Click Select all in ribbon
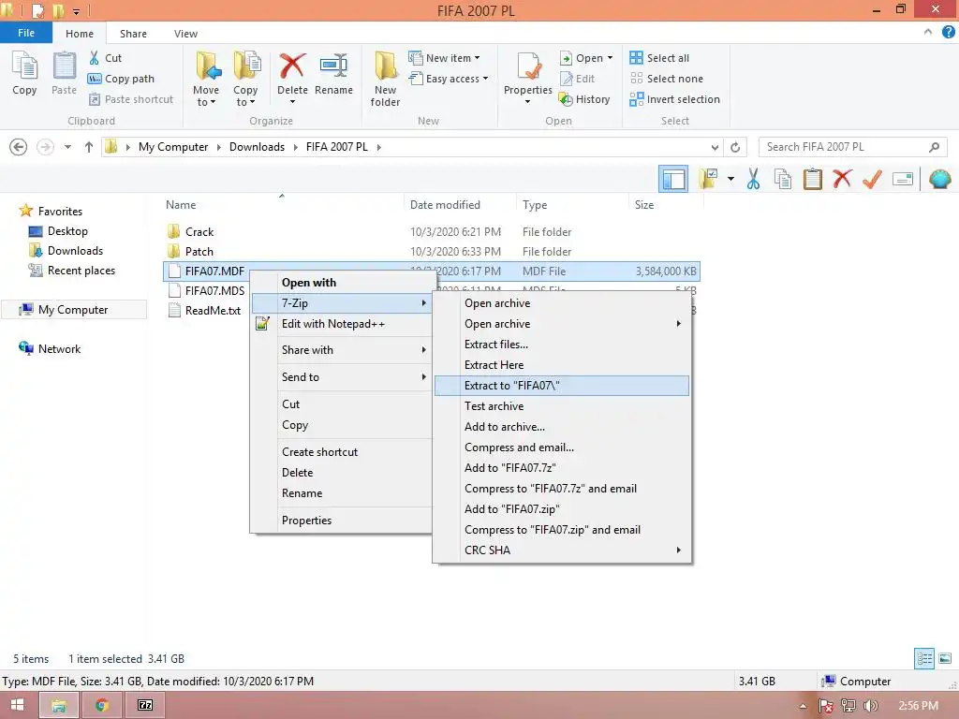Viewport: 959px width, 719px height. (x=659, y=58)
